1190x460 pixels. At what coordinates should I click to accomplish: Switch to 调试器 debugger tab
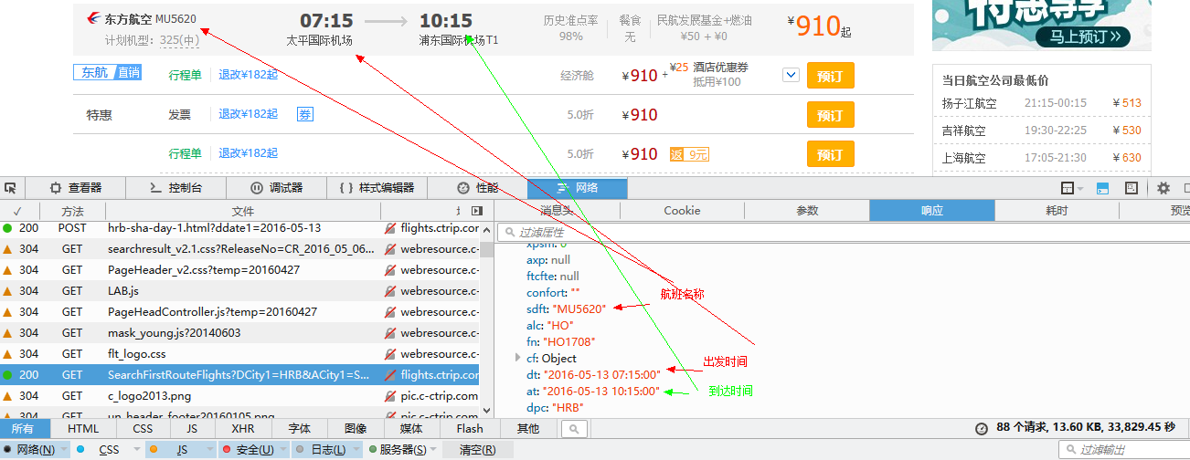pyautogui.click(x=276, y=188)
